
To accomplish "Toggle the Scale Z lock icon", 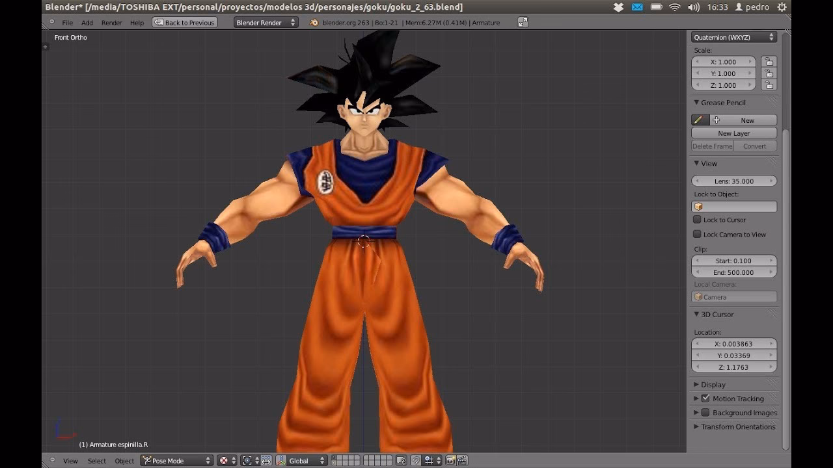I will 769,85.
